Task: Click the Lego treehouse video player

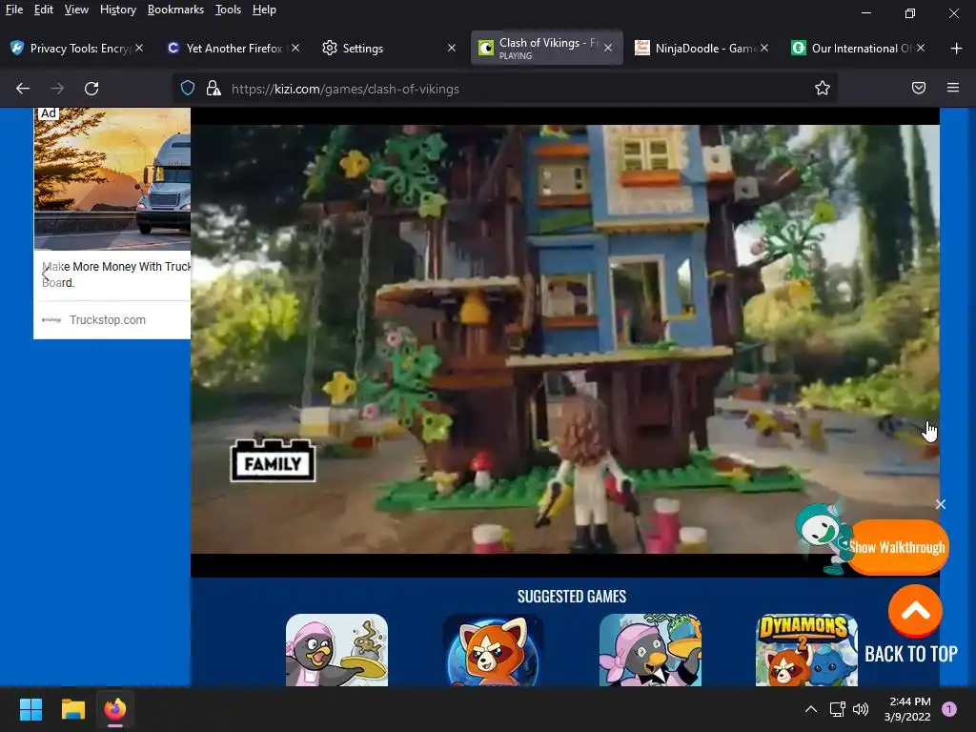Action: [x=565, y=339]
